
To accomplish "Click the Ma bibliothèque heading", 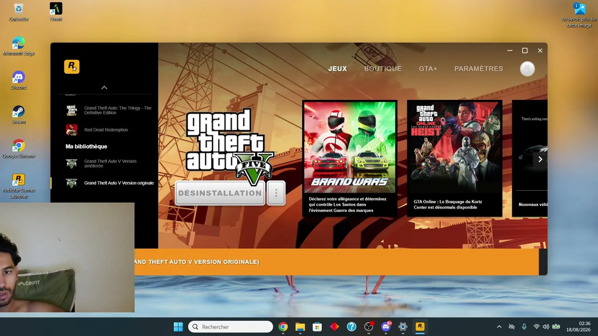I will (86, 147).
